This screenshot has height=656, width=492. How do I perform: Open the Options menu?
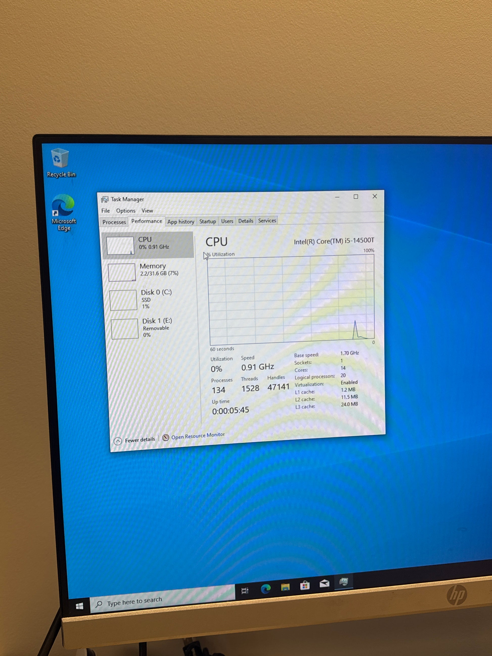point(125,211)
